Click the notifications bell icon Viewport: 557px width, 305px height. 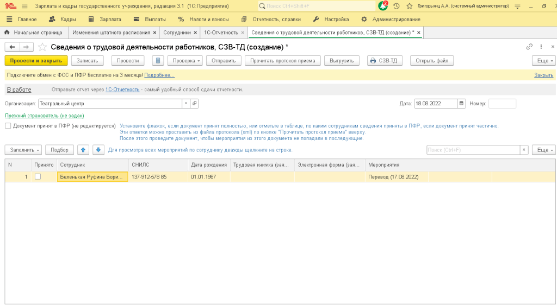pos(383,6)
